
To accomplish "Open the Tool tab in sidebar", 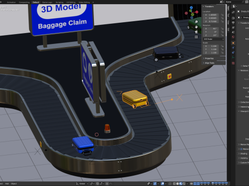I will [x=228, y=15].
